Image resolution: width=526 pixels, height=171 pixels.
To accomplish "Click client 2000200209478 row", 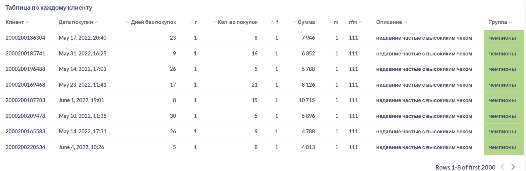I will 25,116.
